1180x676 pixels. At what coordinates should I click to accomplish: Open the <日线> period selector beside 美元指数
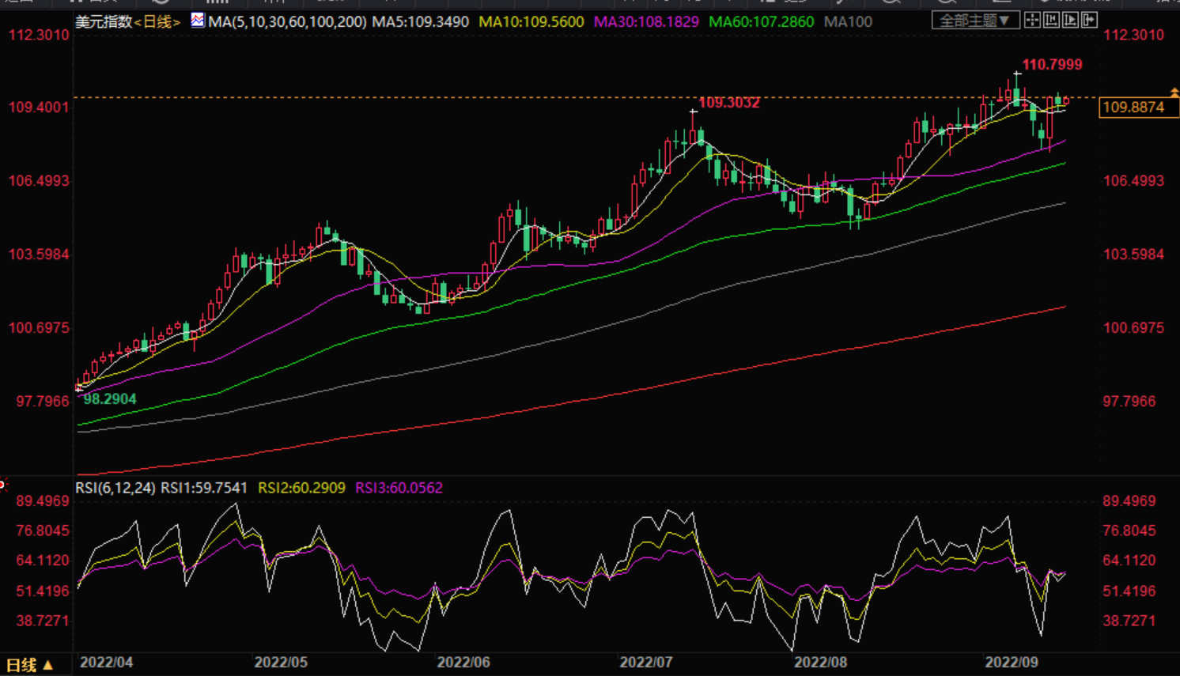coord(157,22)
